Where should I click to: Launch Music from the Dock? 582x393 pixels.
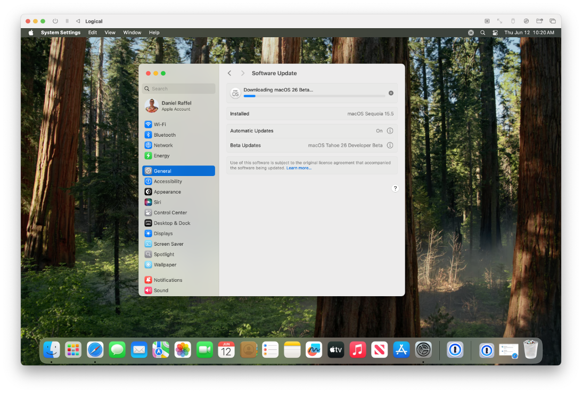tap(358, 349)
